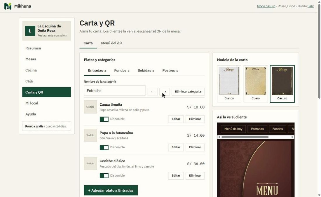Edit the Ceviche clásico dish

(x=176, y=176)
